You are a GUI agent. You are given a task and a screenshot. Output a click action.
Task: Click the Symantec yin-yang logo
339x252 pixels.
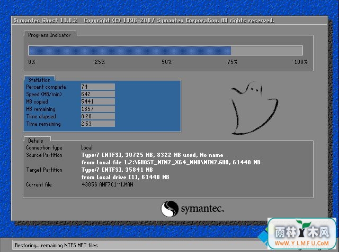pyautogui.click(x=169, y=209)
